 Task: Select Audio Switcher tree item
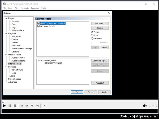coord(18,58)
